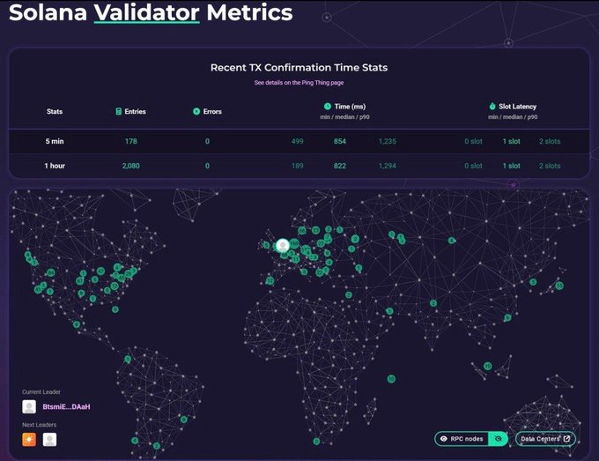Viewport: 599px width, 461px height.
Task: Click the clock icon beside Time (ms)
Action: pyautogui.click(x=328, y=107)
